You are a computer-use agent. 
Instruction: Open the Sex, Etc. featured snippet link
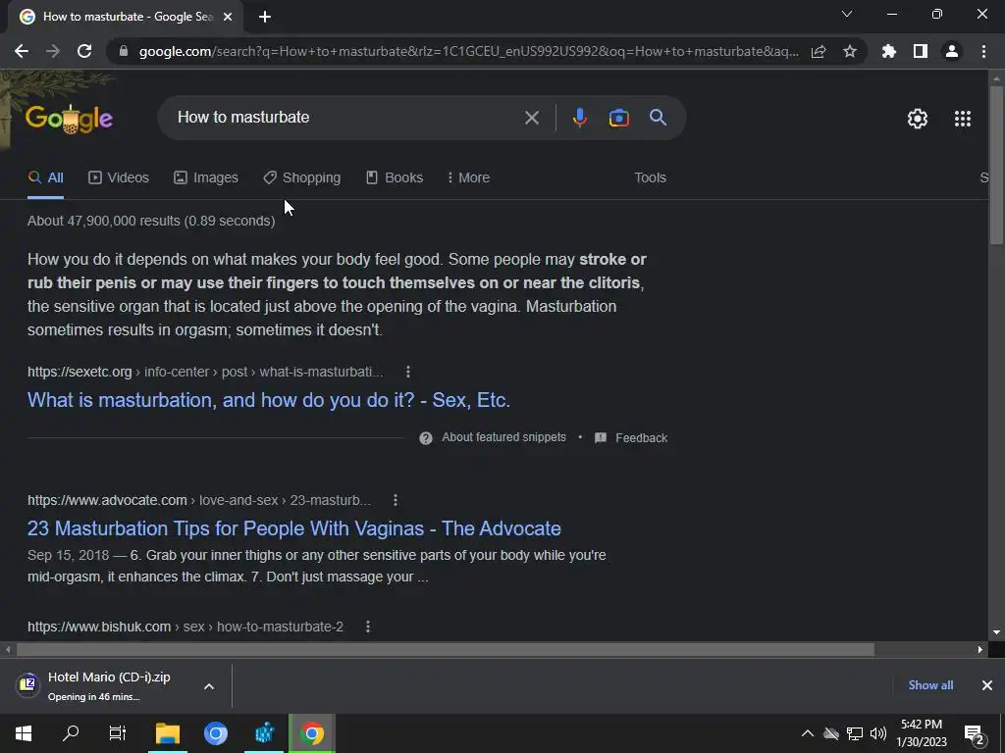tap(269, 400)
